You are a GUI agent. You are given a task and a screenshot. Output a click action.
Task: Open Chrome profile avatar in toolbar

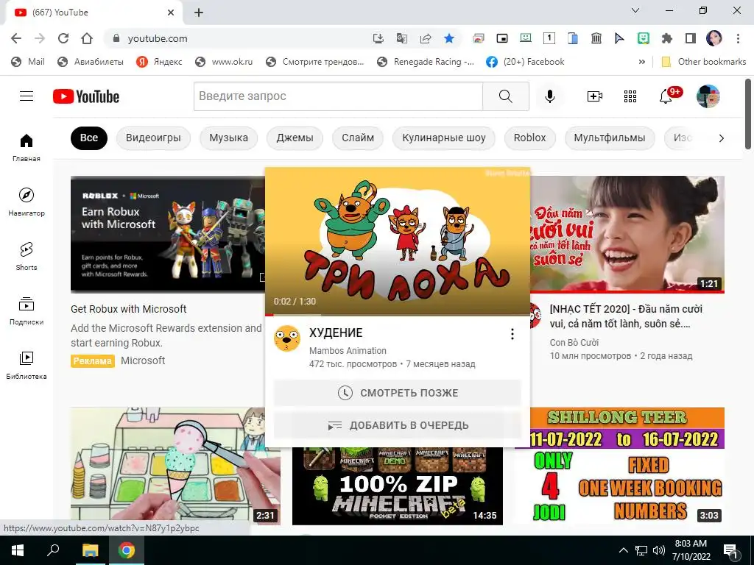click(714, 38)
